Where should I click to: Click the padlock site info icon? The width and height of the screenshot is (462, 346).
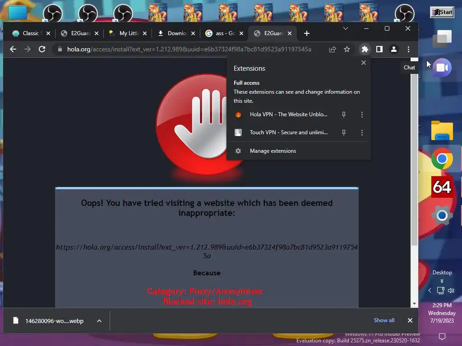click(x=60, y=49)
